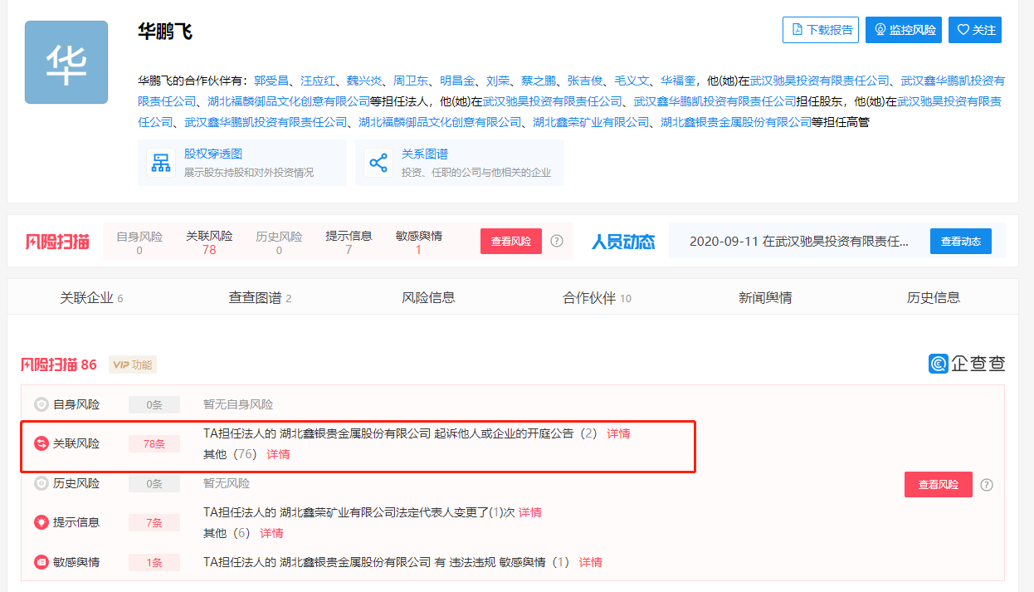Open partner link 刘荣
This screenshot has height=592, width=1034.
(x=498, y=81)
